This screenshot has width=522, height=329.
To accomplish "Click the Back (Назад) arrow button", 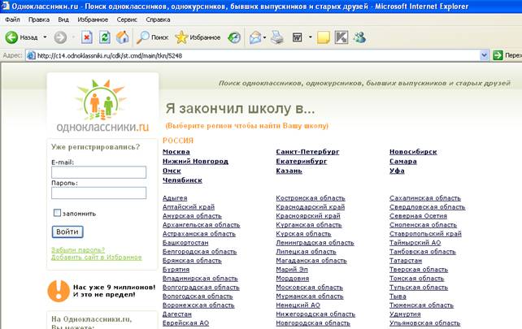I will (13, 37).
